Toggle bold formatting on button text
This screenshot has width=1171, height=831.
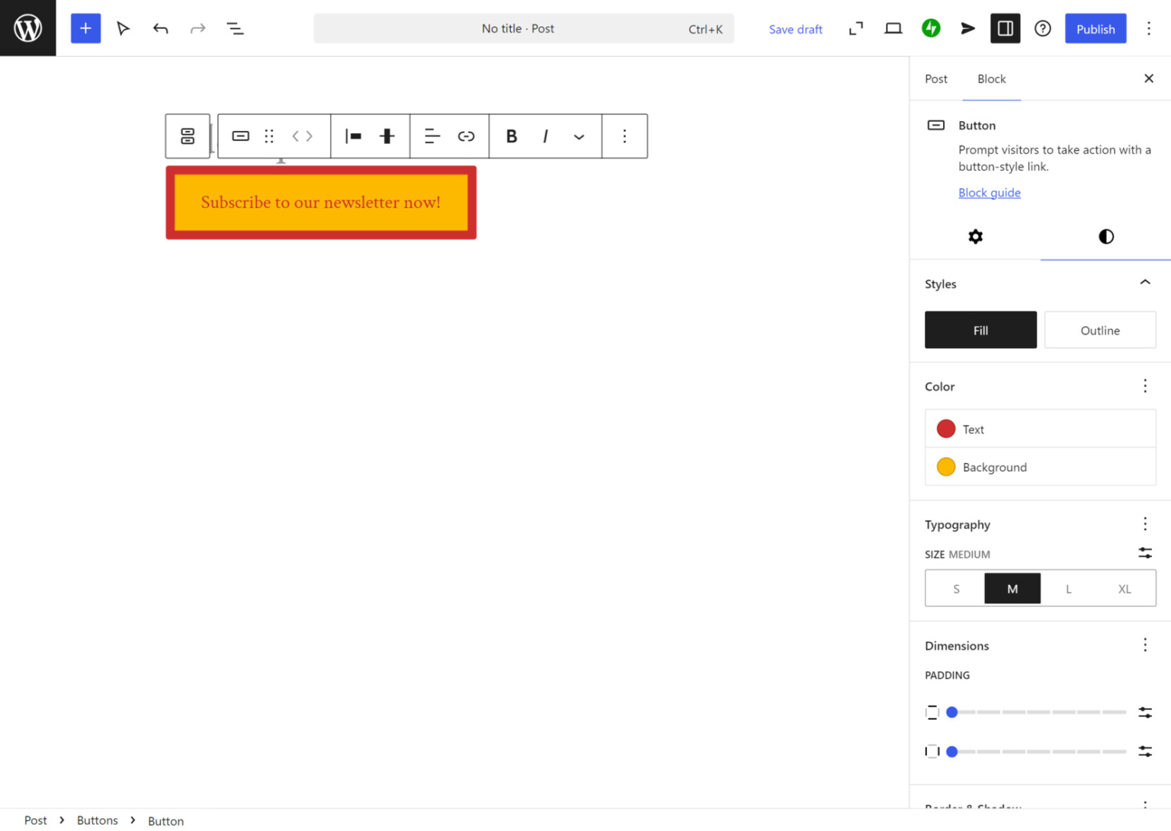[x=512, y=136]
